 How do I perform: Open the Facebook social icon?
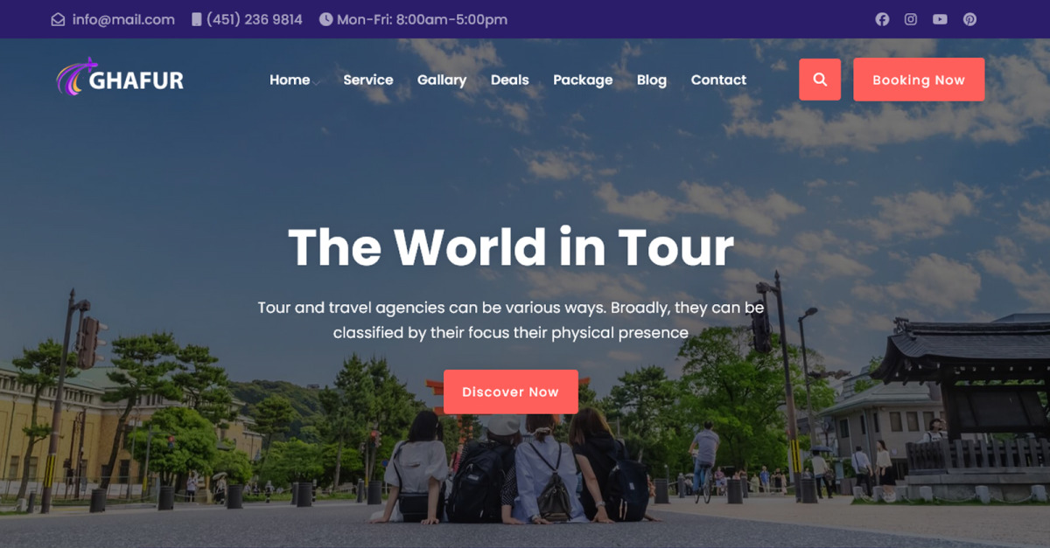(x=882, y=19)
